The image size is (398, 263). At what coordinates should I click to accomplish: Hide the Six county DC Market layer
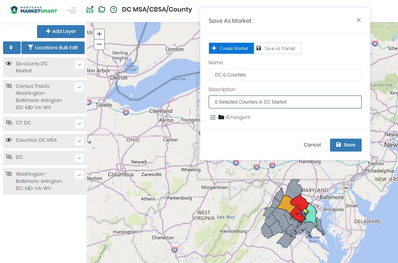(8, 64)
